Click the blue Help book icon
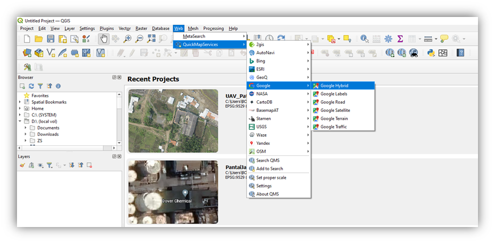Image resolution: width=495 pixels, height=244 pixels. click(x=460, y=53)
